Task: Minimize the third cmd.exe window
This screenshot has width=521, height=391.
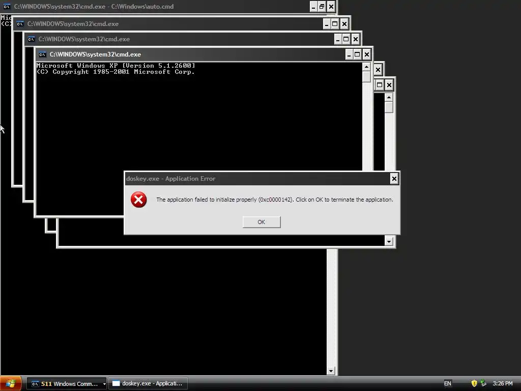Action: [x=338, y=39]
